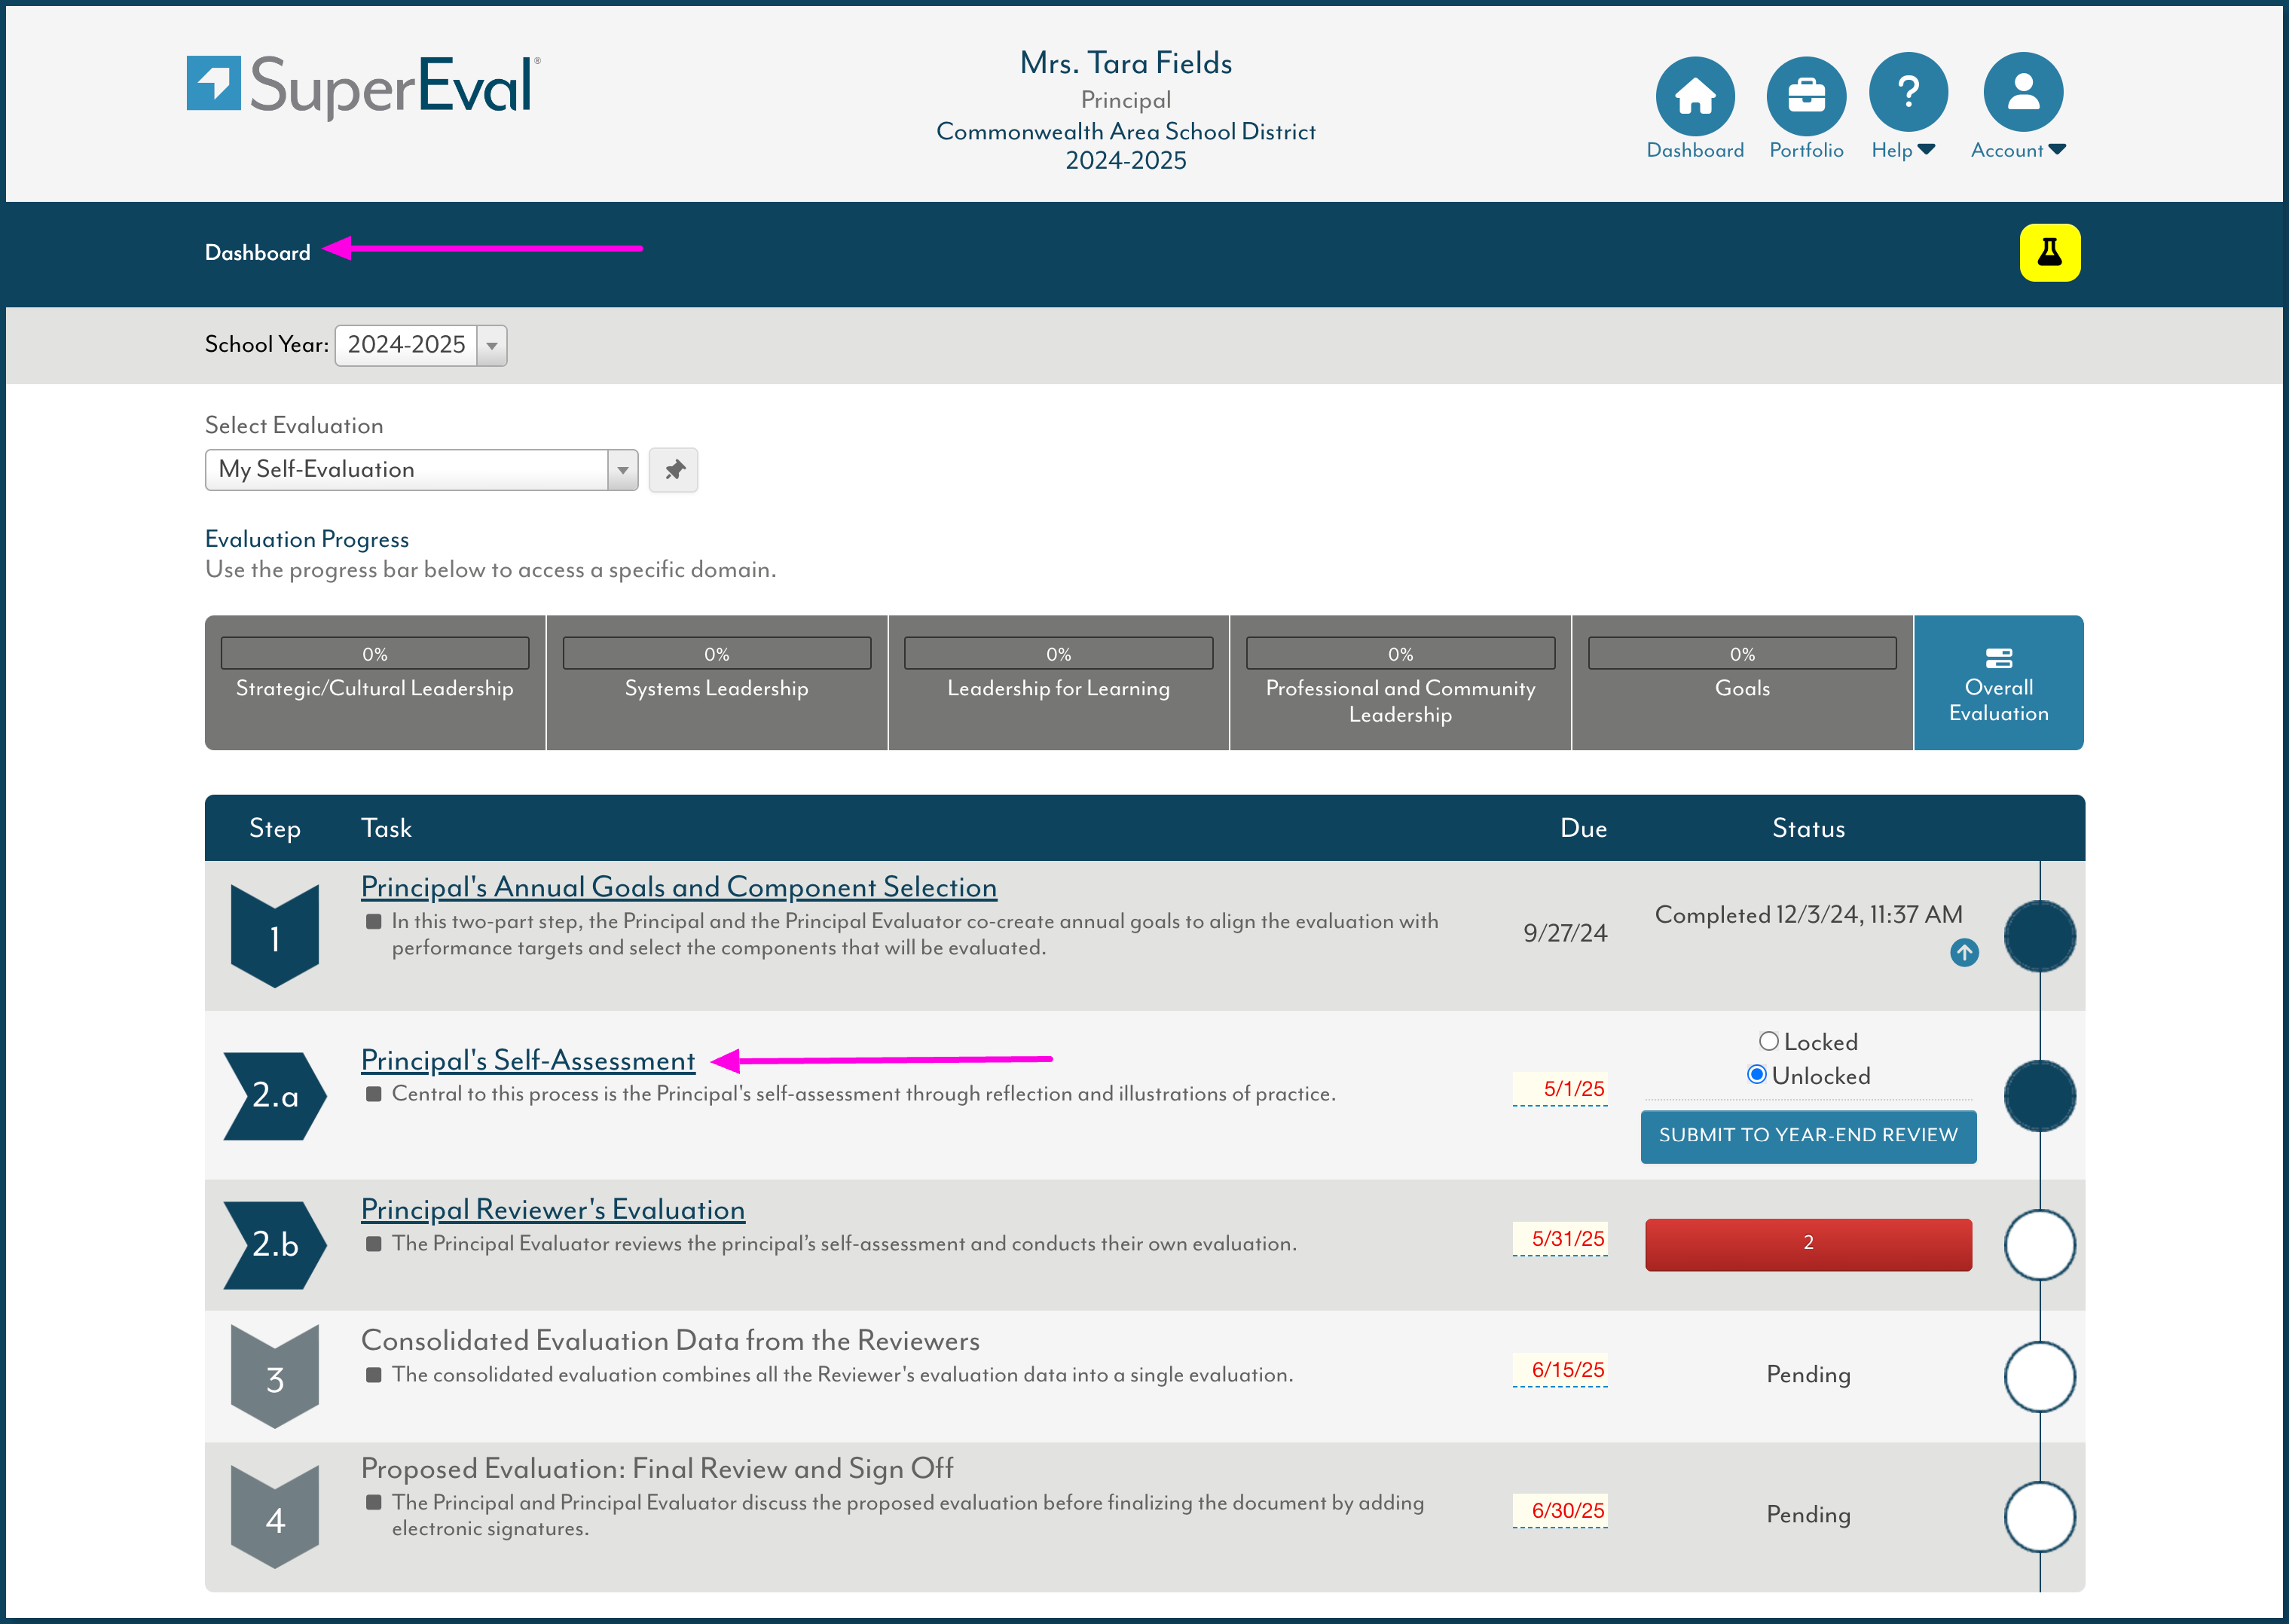This screenshot has height=1624, width=2289.
Task: Click Pending status for step 3
Action: click(x=1808, y=1375)
